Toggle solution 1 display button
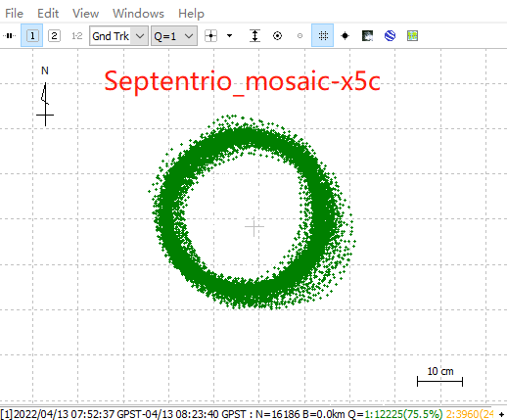This screenshot has width=507, height=420. tap(32, 35)
